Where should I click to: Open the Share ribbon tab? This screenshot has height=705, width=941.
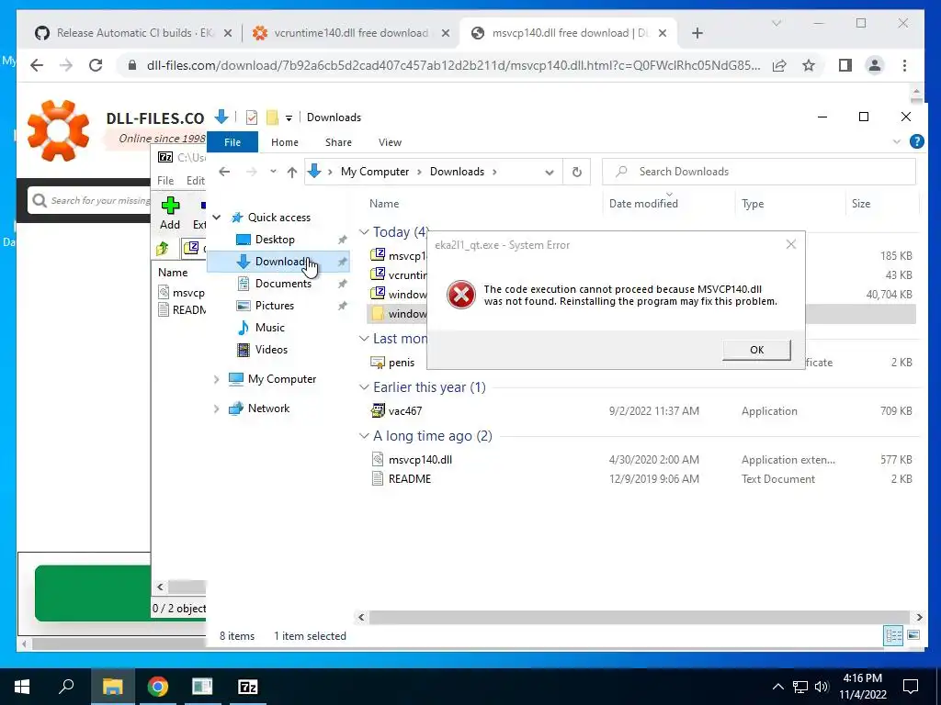[x=338, y=142]
